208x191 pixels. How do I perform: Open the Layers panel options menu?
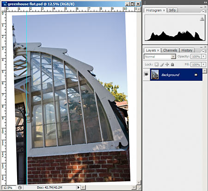[204, 51]
